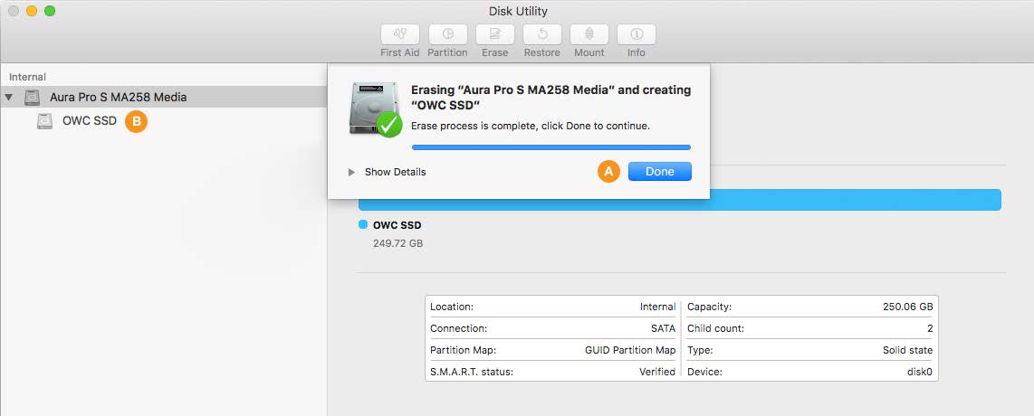Click the Mount toolbar icon

589,34
